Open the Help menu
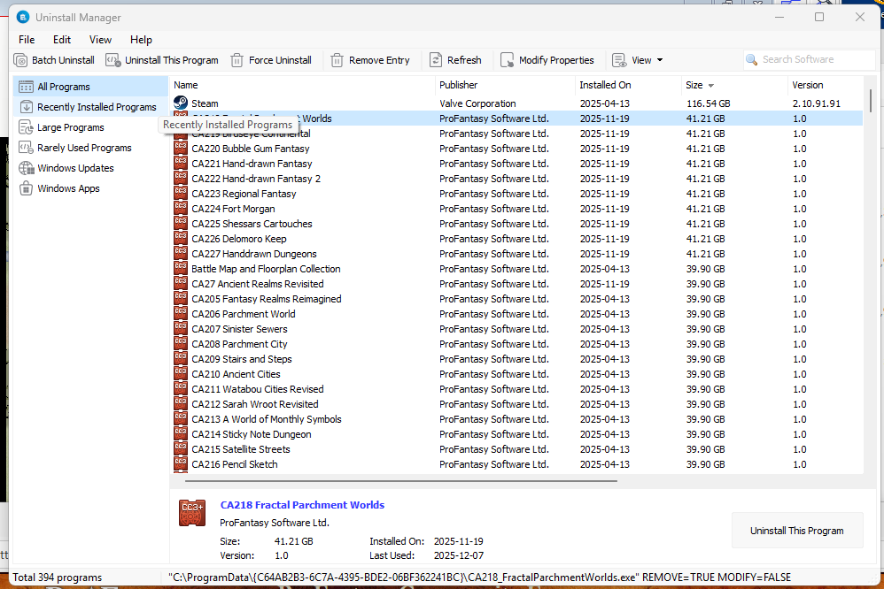This screenshot has height=589, width=884. click(x=141, y=40)
